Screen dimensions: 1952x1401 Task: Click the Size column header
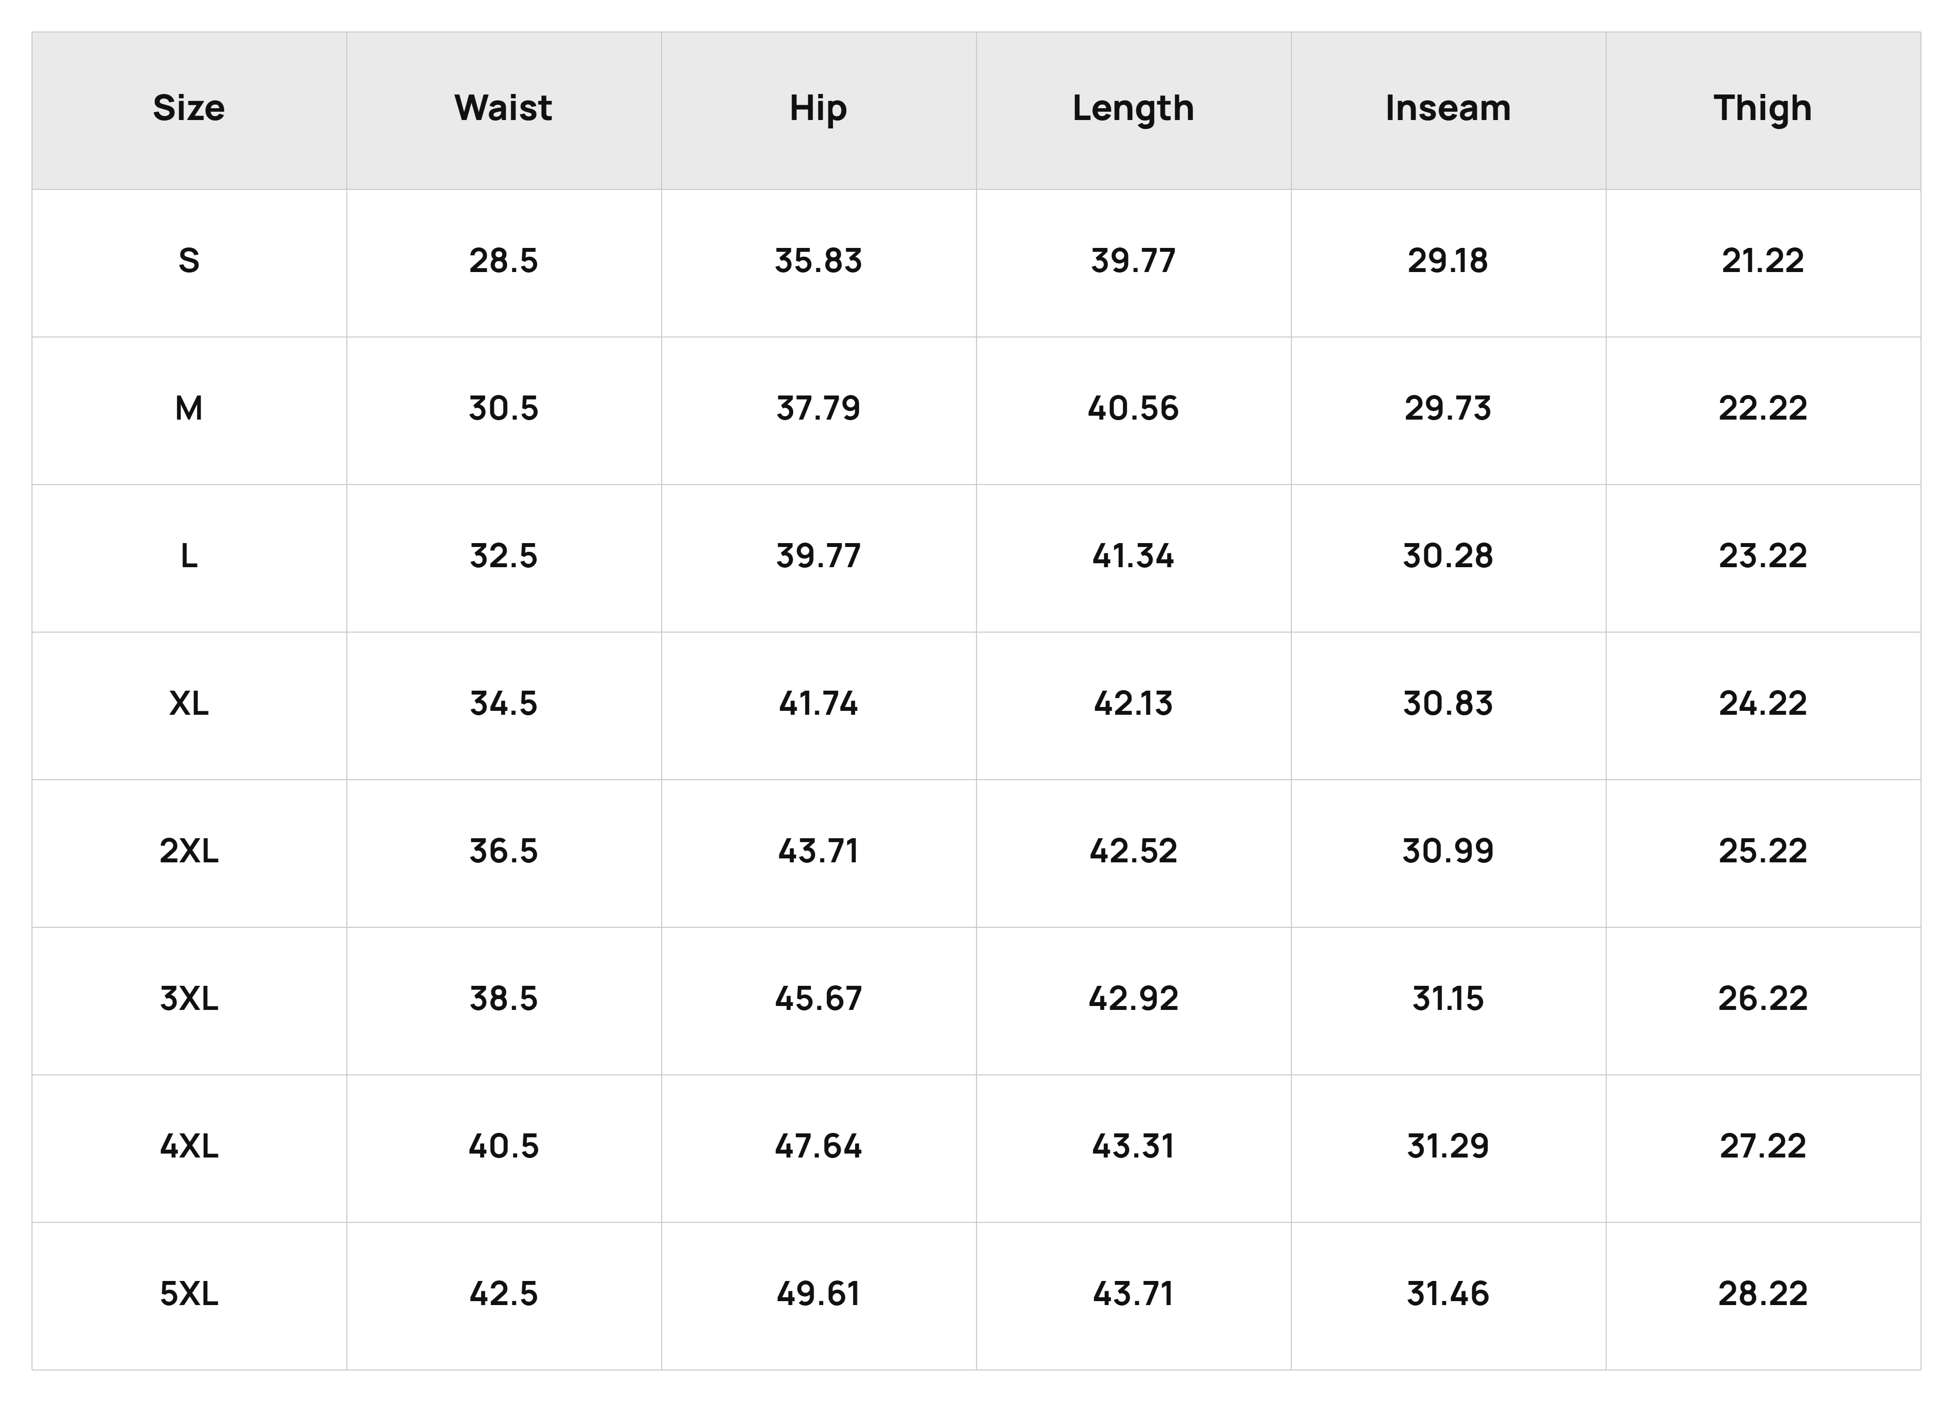(188, 108)
